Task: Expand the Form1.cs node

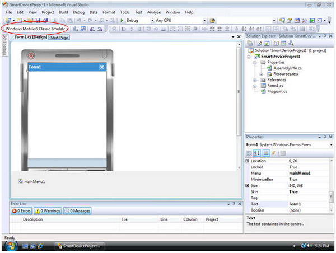Action: click(255, 86)
